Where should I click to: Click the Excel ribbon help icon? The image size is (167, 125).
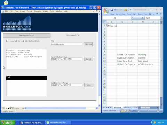click(x=150, y=14)
